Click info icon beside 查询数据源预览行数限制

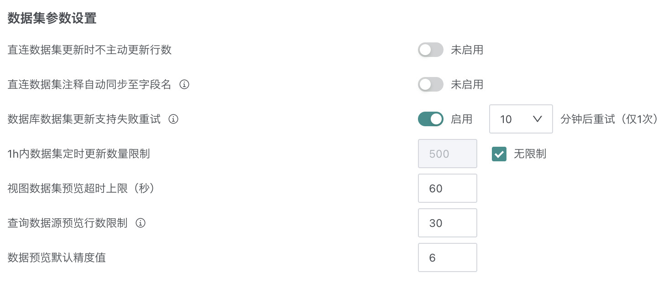coord(141,223)
